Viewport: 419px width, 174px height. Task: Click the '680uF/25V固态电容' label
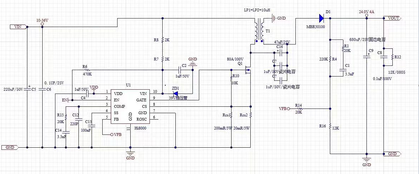[367, 39]
